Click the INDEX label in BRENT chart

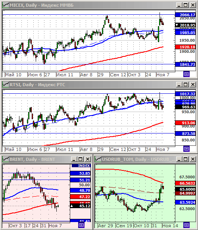[81, 166]
